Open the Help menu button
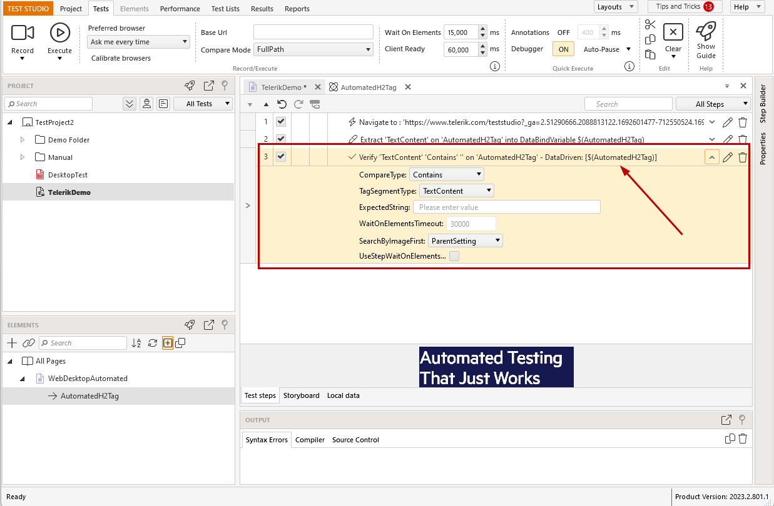Viewport: 774px width, 506px height. 748,7
